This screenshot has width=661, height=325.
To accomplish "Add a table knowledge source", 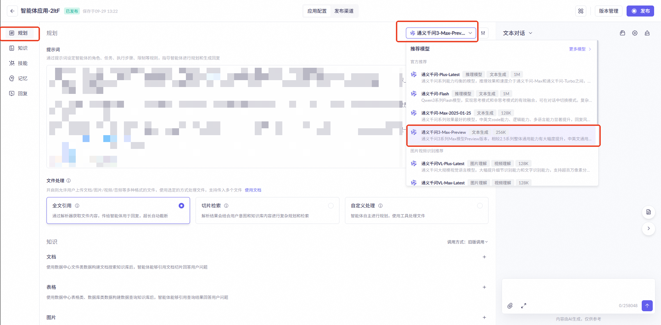I will point(484,287).
